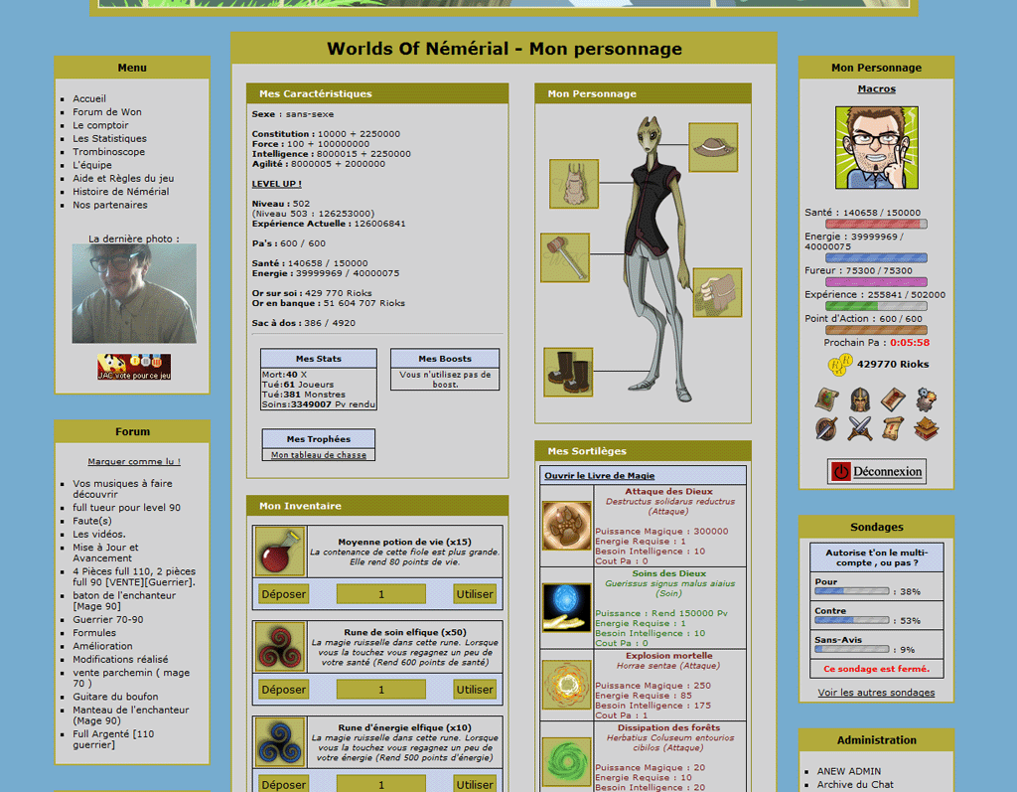Viewport: 1017px width, 792px height.
Task: Select the boots equipment slot
Action: [568, 372]
